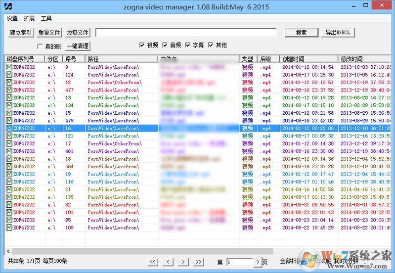
Task: Click the M icon of row 9
Action: (x=9, y=67)
